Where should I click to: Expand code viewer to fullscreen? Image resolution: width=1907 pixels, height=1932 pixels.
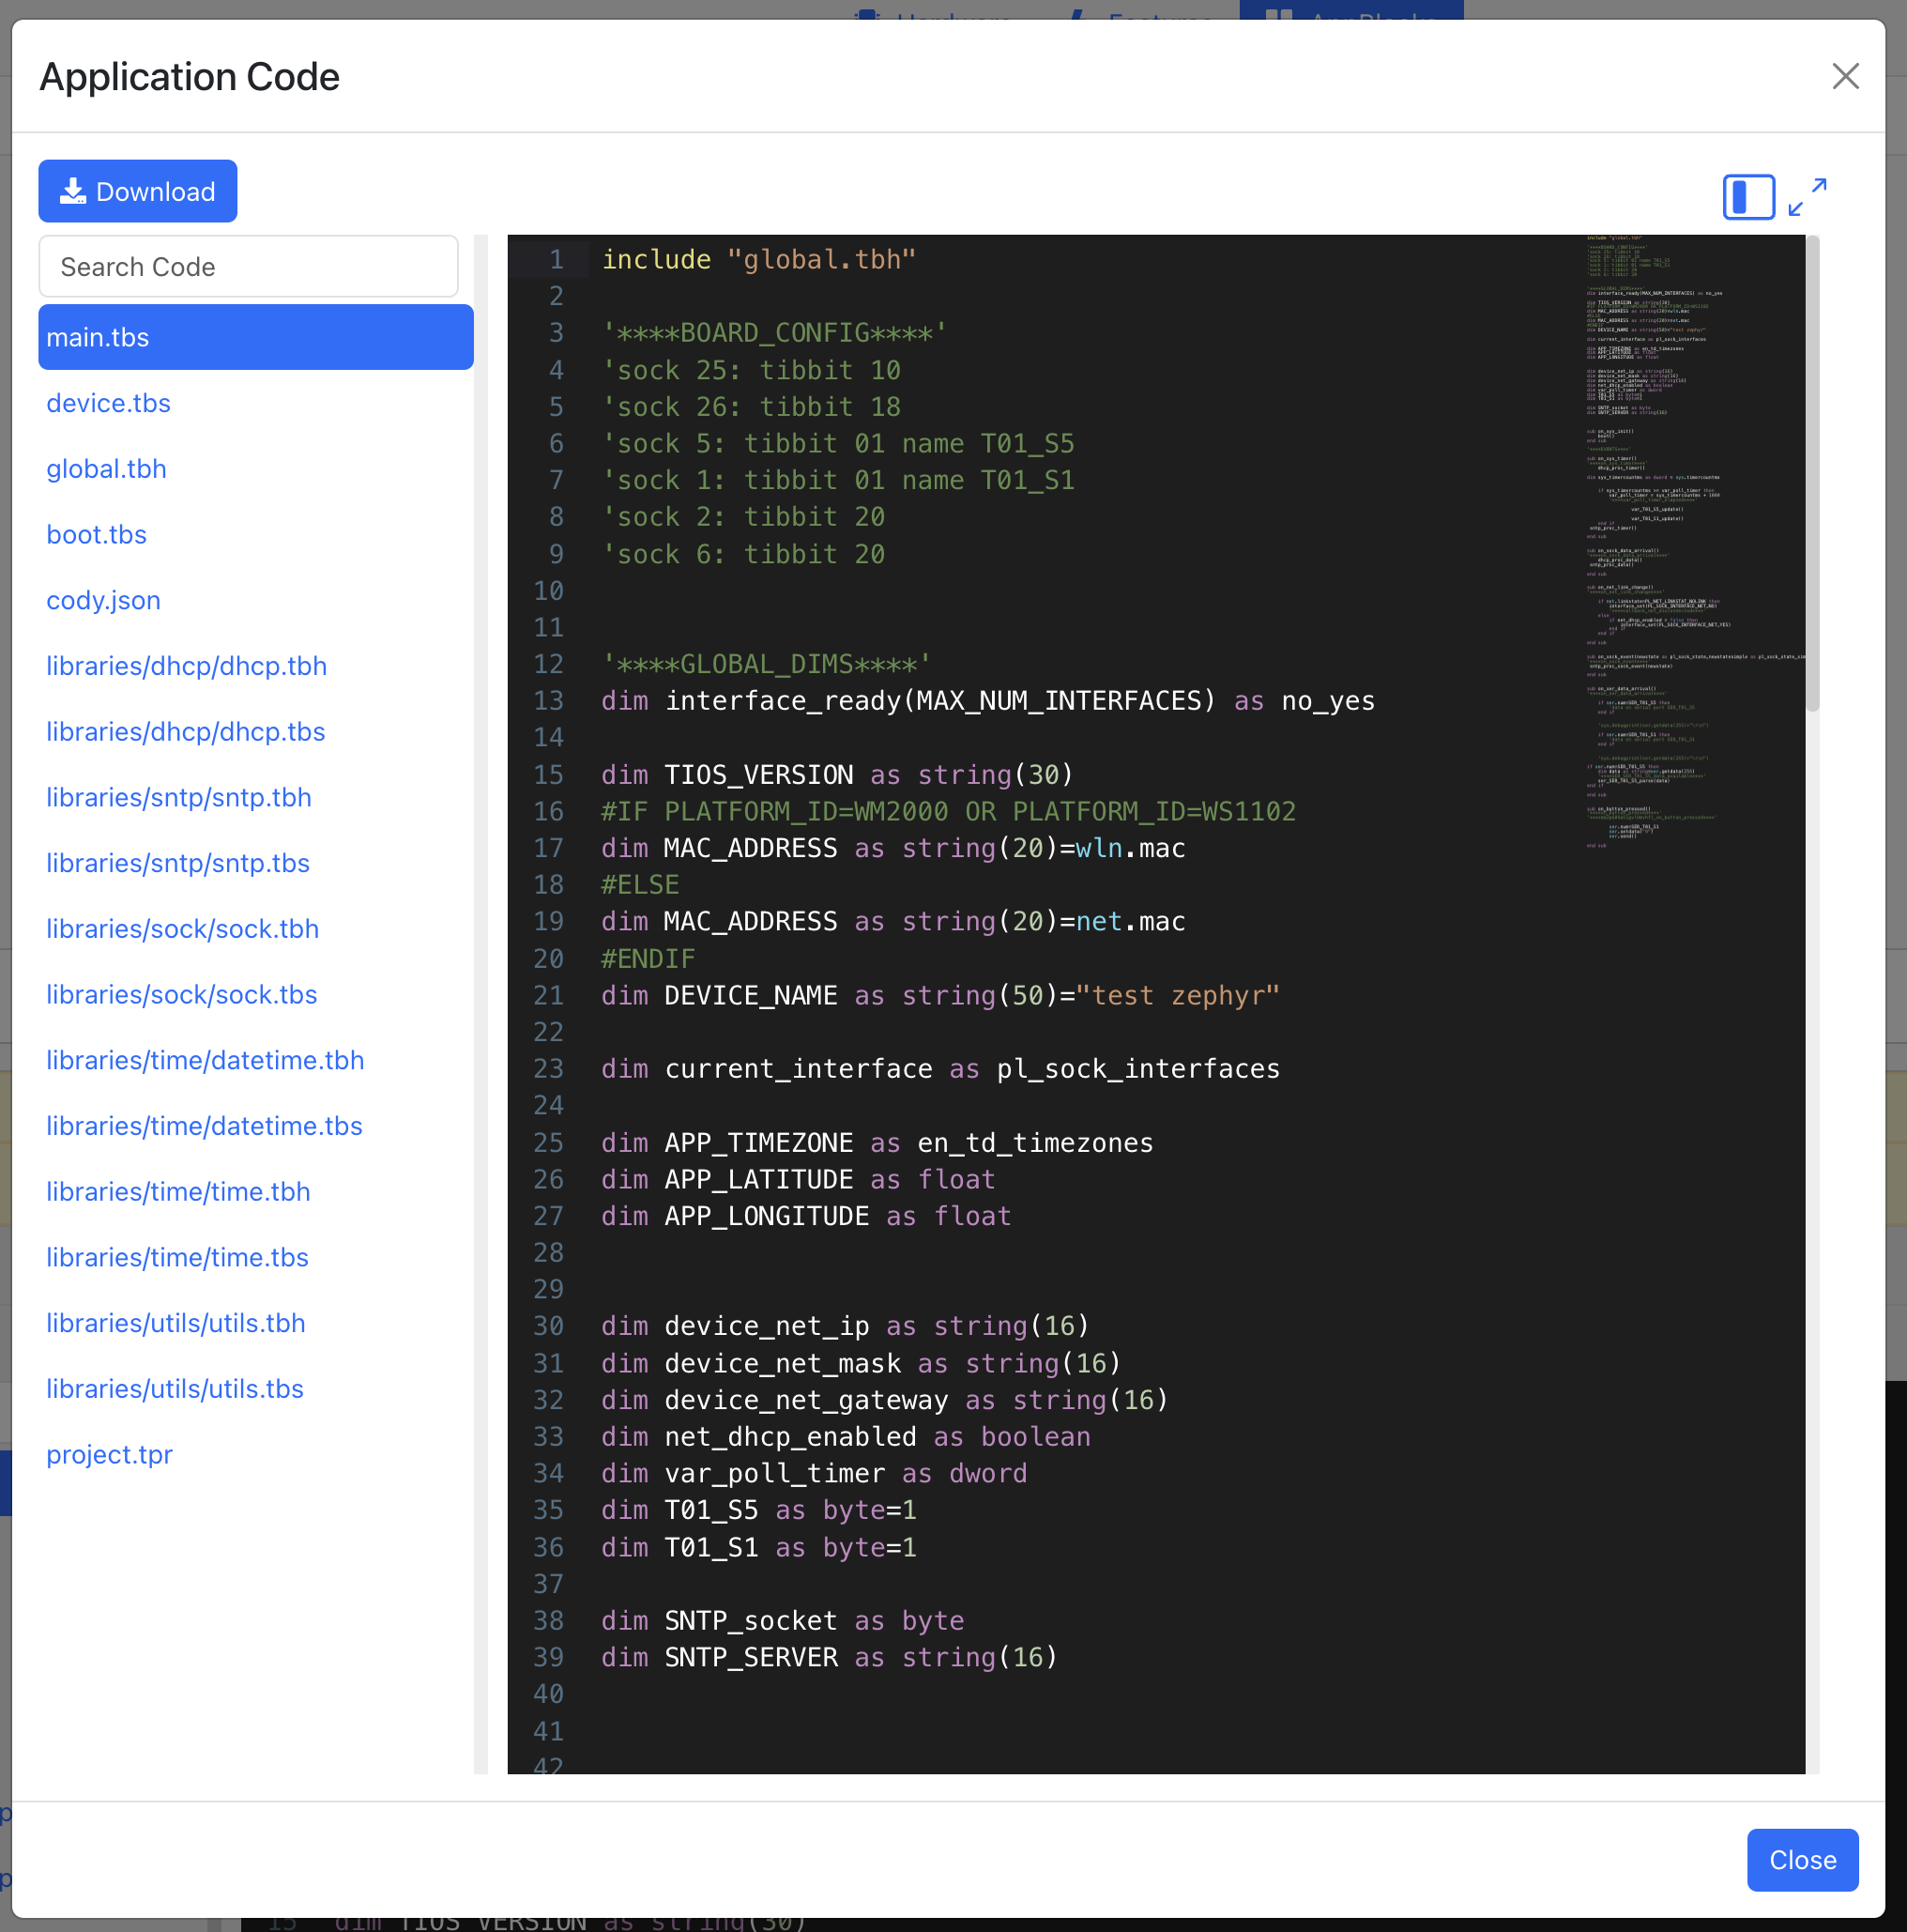(x=1808, y=196)
